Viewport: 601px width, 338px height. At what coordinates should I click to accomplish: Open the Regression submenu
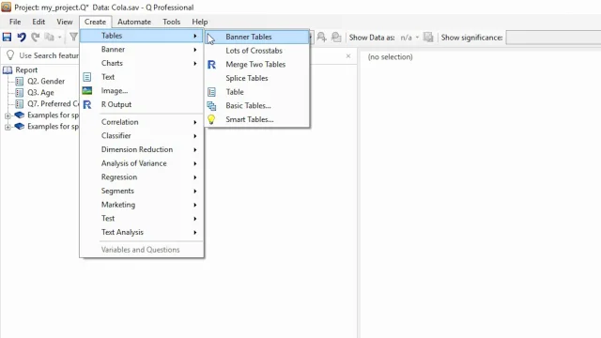[x=142, y=177]
